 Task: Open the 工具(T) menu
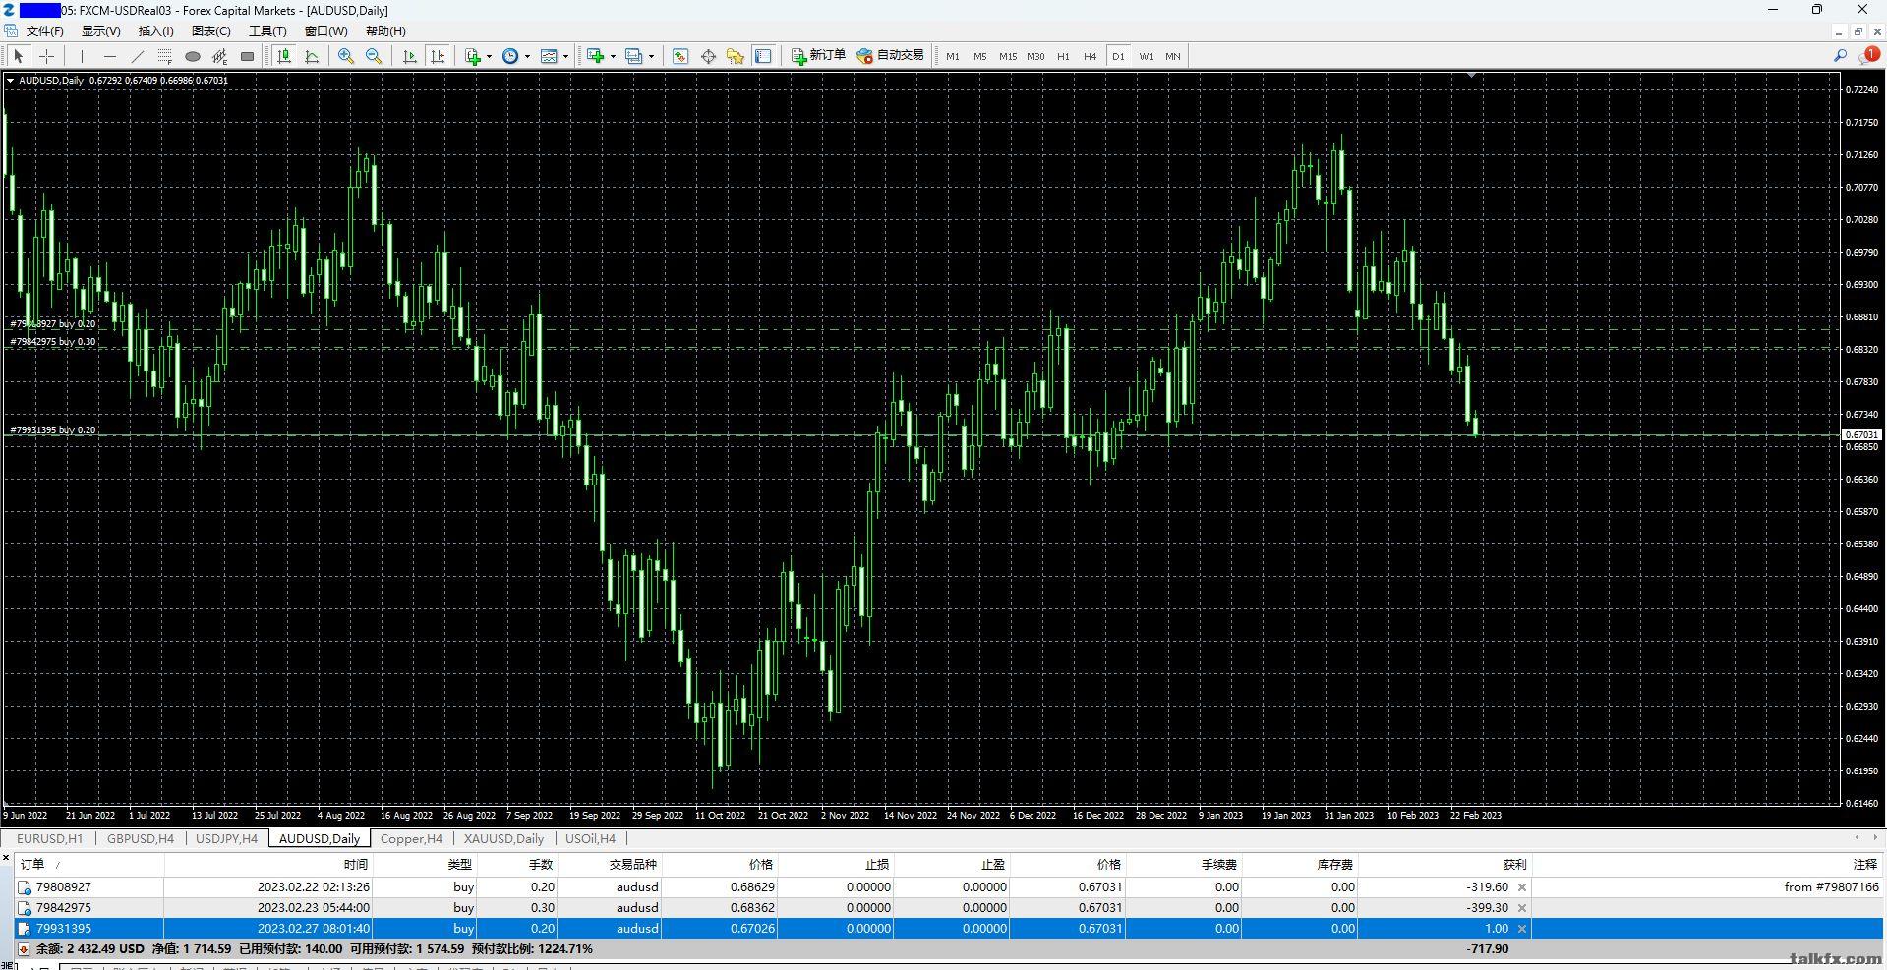coord(267,31)
